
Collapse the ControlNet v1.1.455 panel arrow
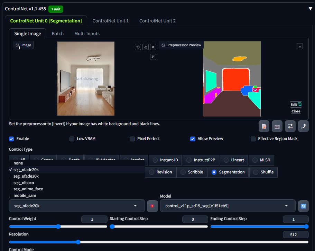click(x=310, y=9)
